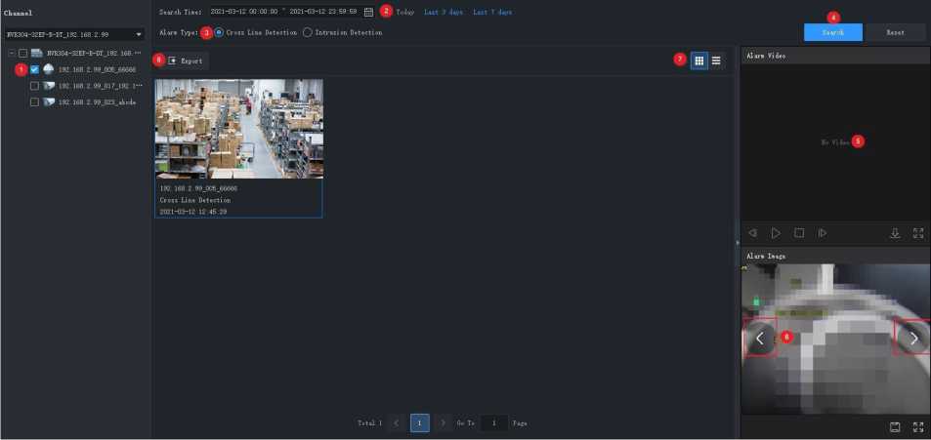The height and width of the screenshot is (440, 931).
Task: Stop the alarm video playback
Action: pyautogui.click(x=799, y=233)
